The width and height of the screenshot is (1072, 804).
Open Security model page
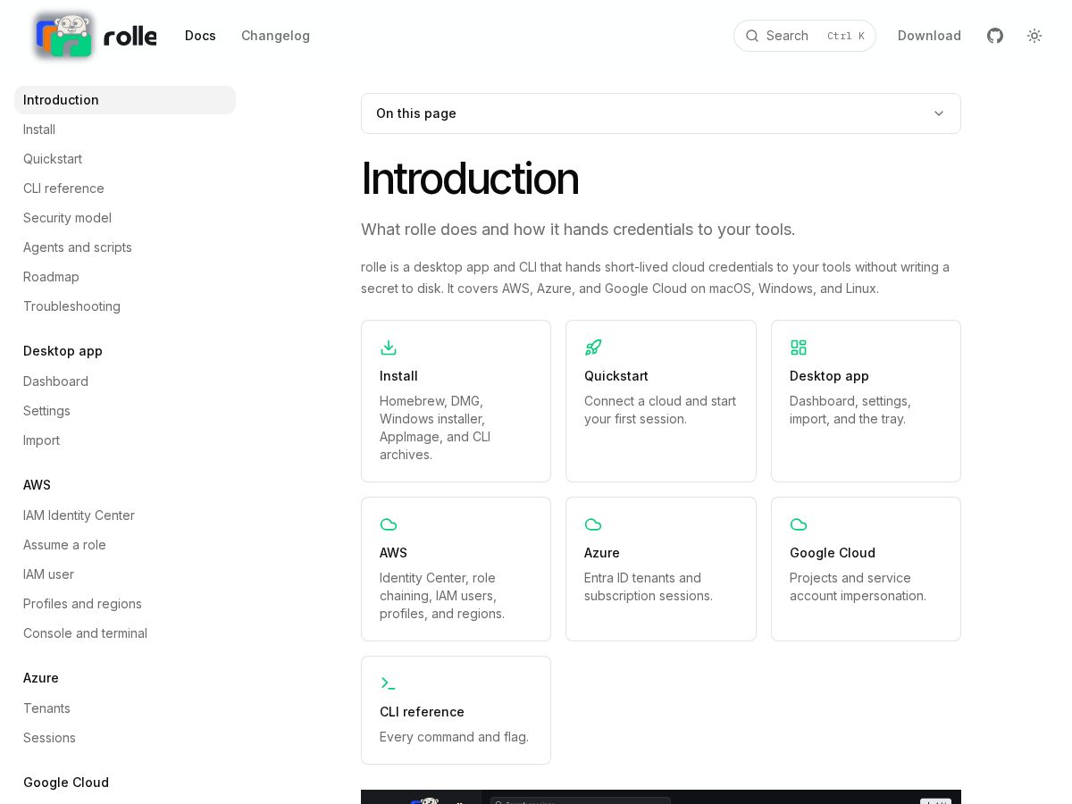click(125, 218)
